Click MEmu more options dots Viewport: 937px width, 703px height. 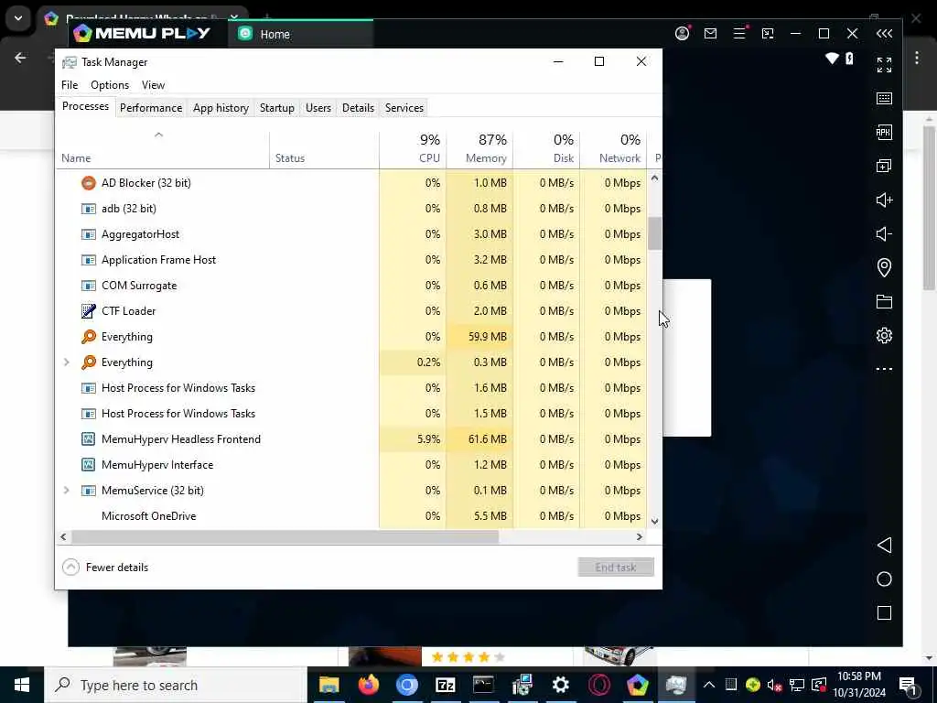[x=884, y=369]
